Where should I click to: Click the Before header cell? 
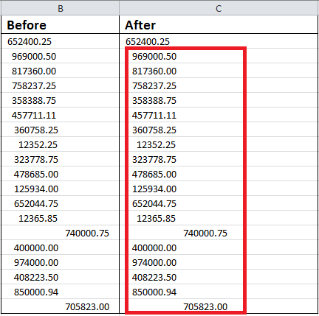pyautogui.click(x=61, y=25)
